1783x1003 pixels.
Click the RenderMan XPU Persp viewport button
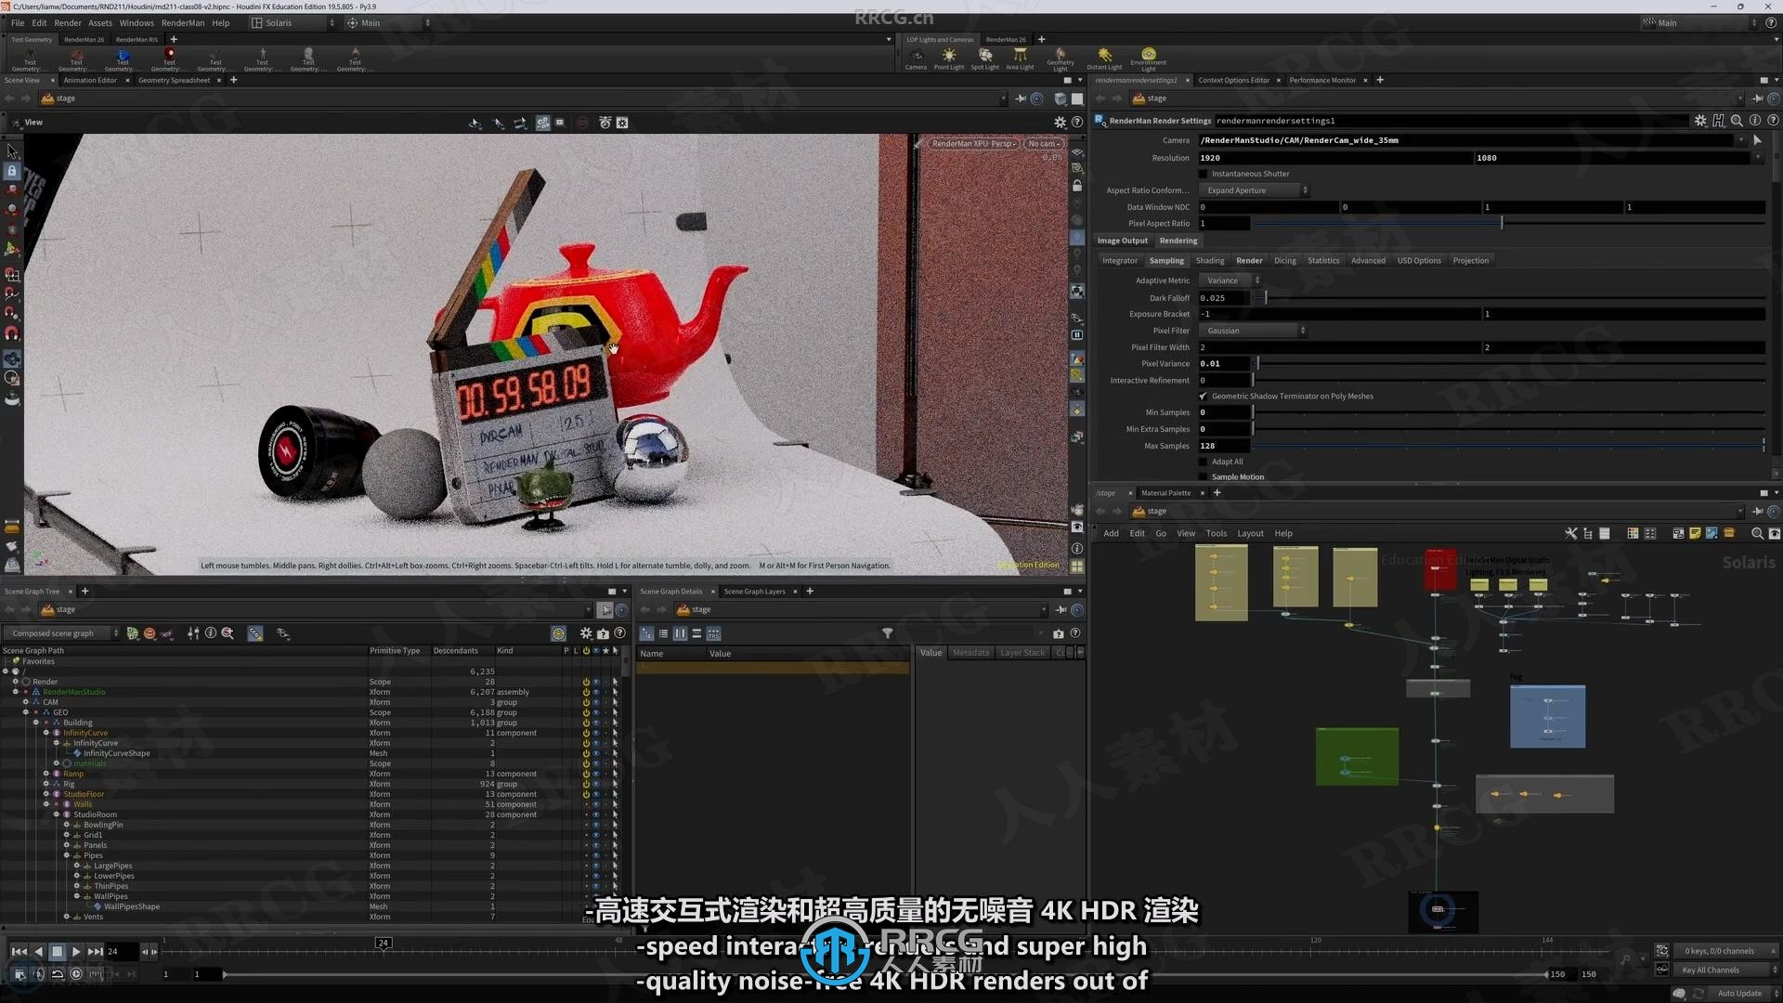pyautogui.click(x=972, y=144)
